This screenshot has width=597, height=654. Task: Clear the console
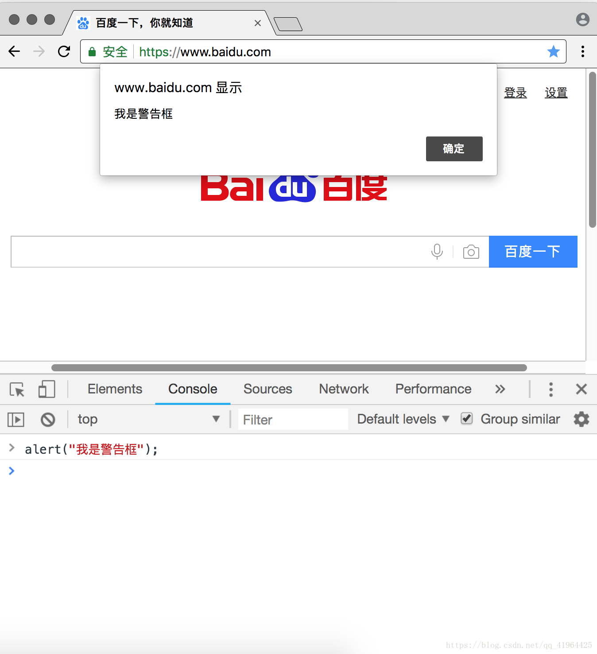pos(48,419)
